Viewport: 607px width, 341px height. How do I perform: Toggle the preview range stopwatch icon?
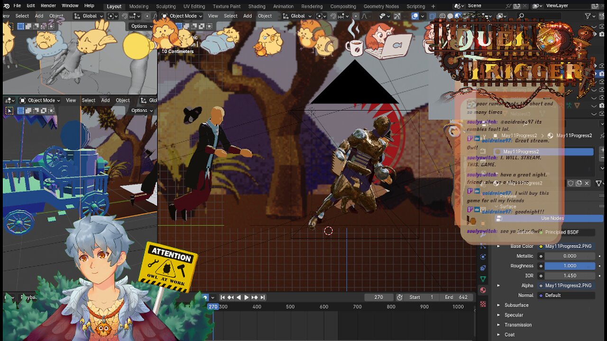click(x=400, y=297)
